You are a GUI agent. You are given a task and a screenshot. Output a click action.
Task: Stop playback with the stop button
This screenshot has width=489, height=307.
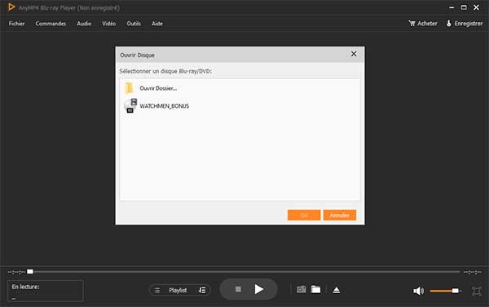pos(238,289)
